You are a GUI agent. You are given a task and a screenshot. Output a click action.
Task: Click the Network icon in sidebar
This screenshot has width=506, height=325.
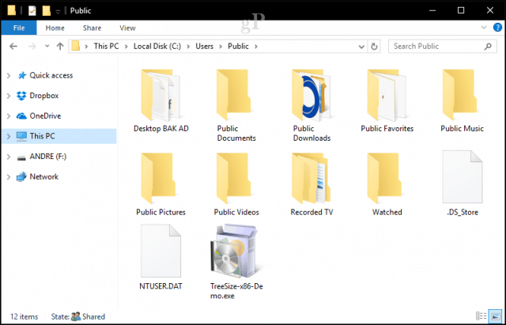coord(21,177)
